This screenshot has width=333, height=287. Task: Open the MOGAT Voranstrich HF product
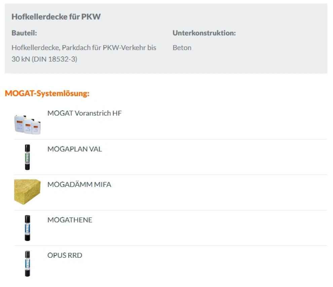point(84,113)
